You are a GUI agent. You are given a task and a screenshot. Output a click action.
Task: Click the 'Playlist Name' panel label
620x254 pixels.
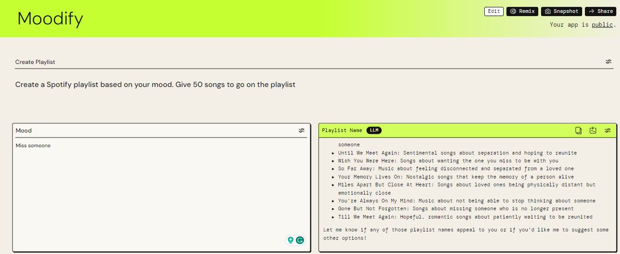coord(342,130)
